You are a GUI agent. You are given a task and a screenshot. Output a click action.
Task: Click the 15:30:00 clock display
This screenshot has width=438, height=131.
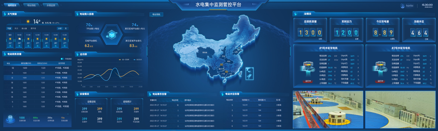coord(427,5)
